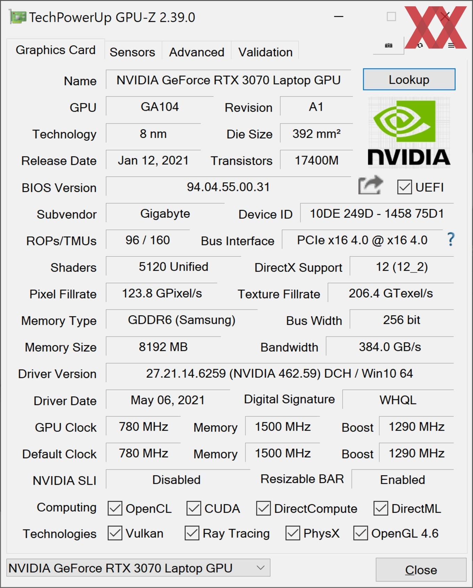Click the NVIDIA logo image

point(409,132)
